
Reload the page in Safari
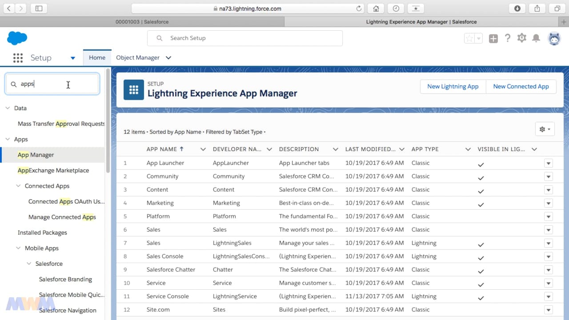[x=359, y=8]
